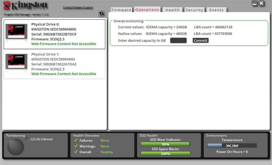Screen dimensions: 272x165
Task: Click the partitioning pie chart graphic
Action: pos(16,147)
